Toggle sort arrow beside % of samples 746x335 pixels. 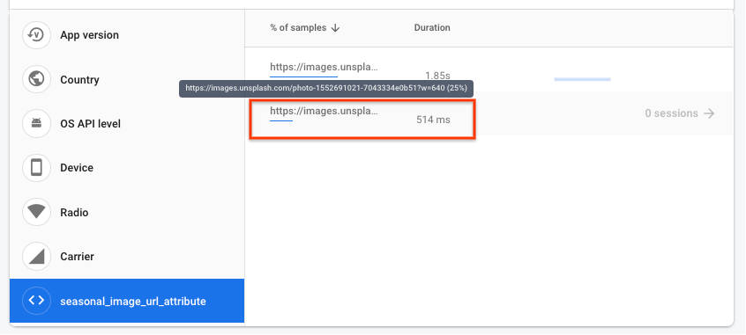click(x=335, y=28)
